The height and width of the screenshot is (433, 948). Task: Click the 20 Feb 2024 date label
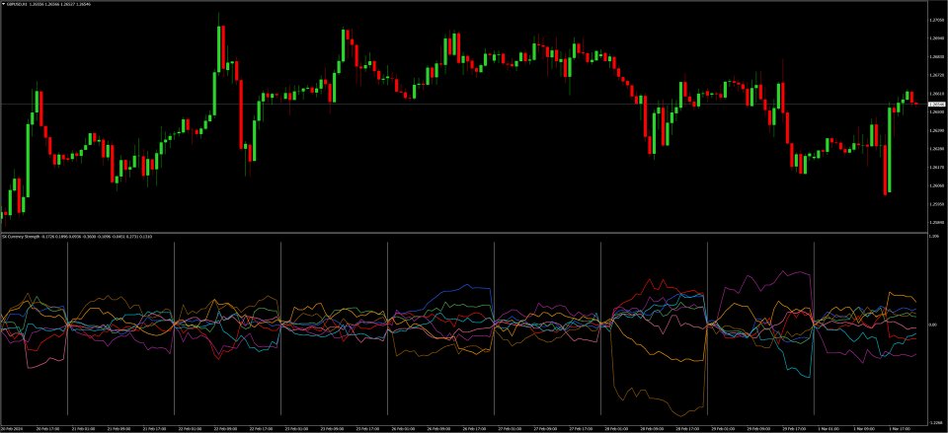click(11, 429)
